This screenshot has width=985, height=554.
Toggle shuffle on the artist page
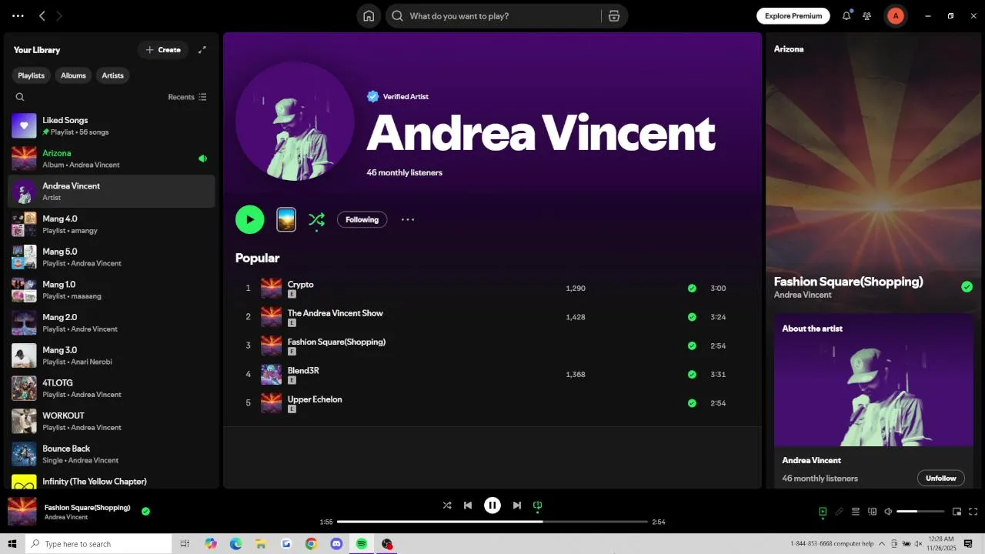316,220
